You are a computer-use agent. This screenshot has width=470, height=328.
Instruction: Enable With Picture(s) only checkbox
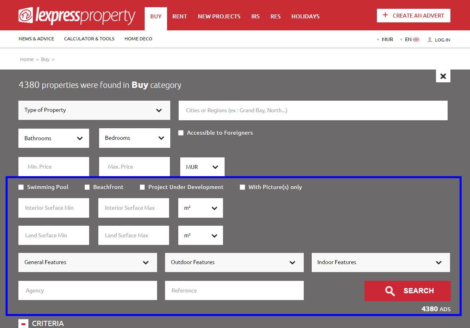click(243, 187)
